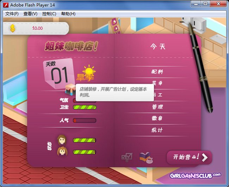Open the 配料 ingredients section
Viewport: 229px width, 187px height.
[x=157, y=72]
